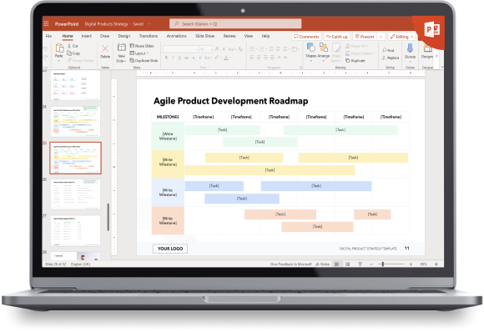The height and width of the screenshot is (332, 484).
Task: Add a New Slide
Action: coord(121,53)
